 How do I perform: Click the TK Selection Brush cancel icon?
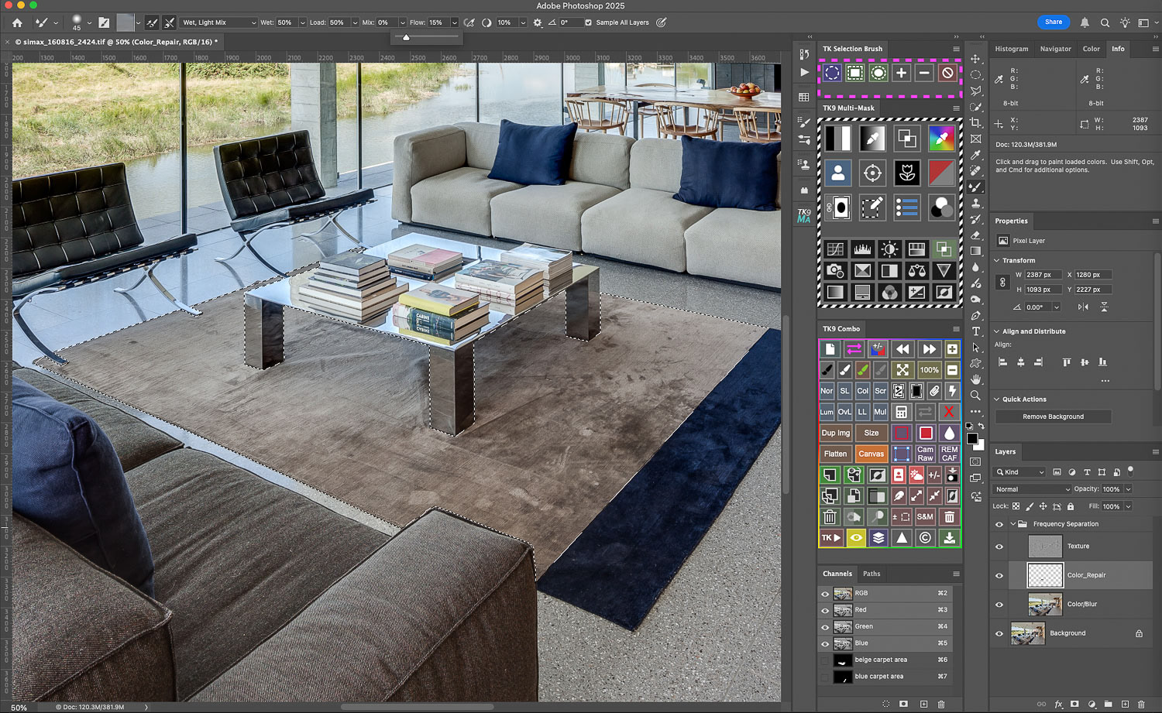[947, 73]
